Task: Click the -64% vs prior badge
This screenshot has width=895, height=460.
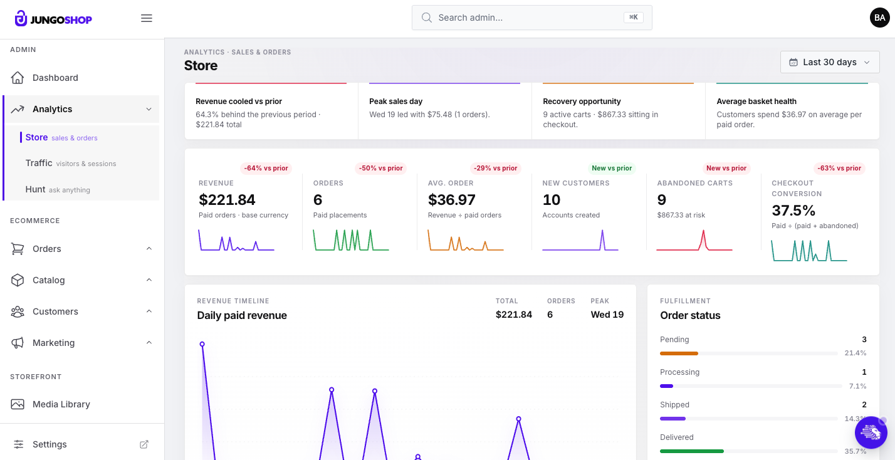Action: pyautogui.click(x=266, y=168)
